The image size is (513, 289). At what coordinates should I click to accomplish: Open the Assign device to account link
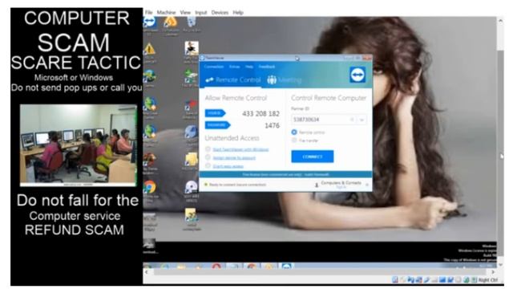click(234, 157)
